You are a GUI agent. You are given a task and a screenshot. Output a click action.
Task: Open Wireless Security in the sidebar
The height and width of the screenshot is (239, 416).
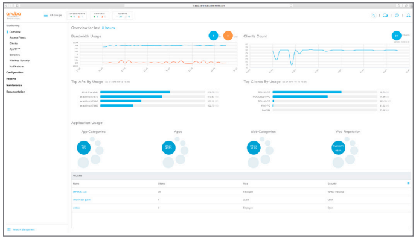(19, 61)
